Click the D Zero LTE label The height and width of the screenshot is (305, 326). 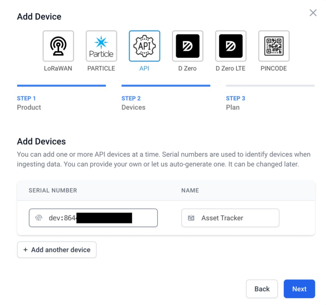click(231, 68)
